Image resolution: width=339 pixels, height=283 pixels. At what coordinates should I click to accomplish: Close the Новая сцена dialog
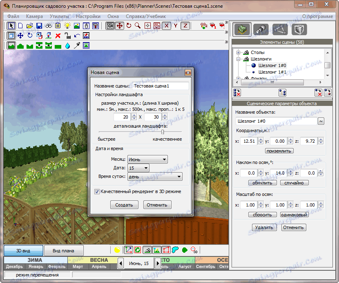[x=188, y=72]
